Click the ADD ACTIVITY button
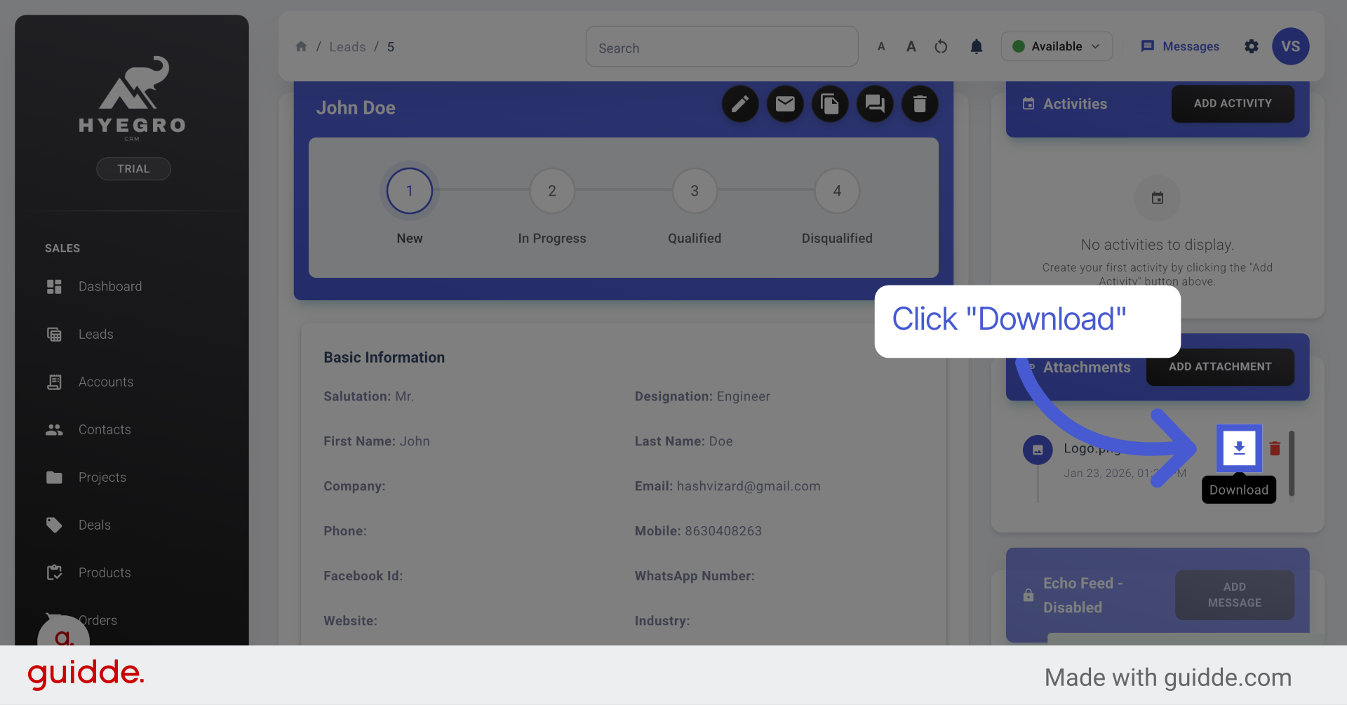This screenshot has width=1347, height=705. [1232, 103]
